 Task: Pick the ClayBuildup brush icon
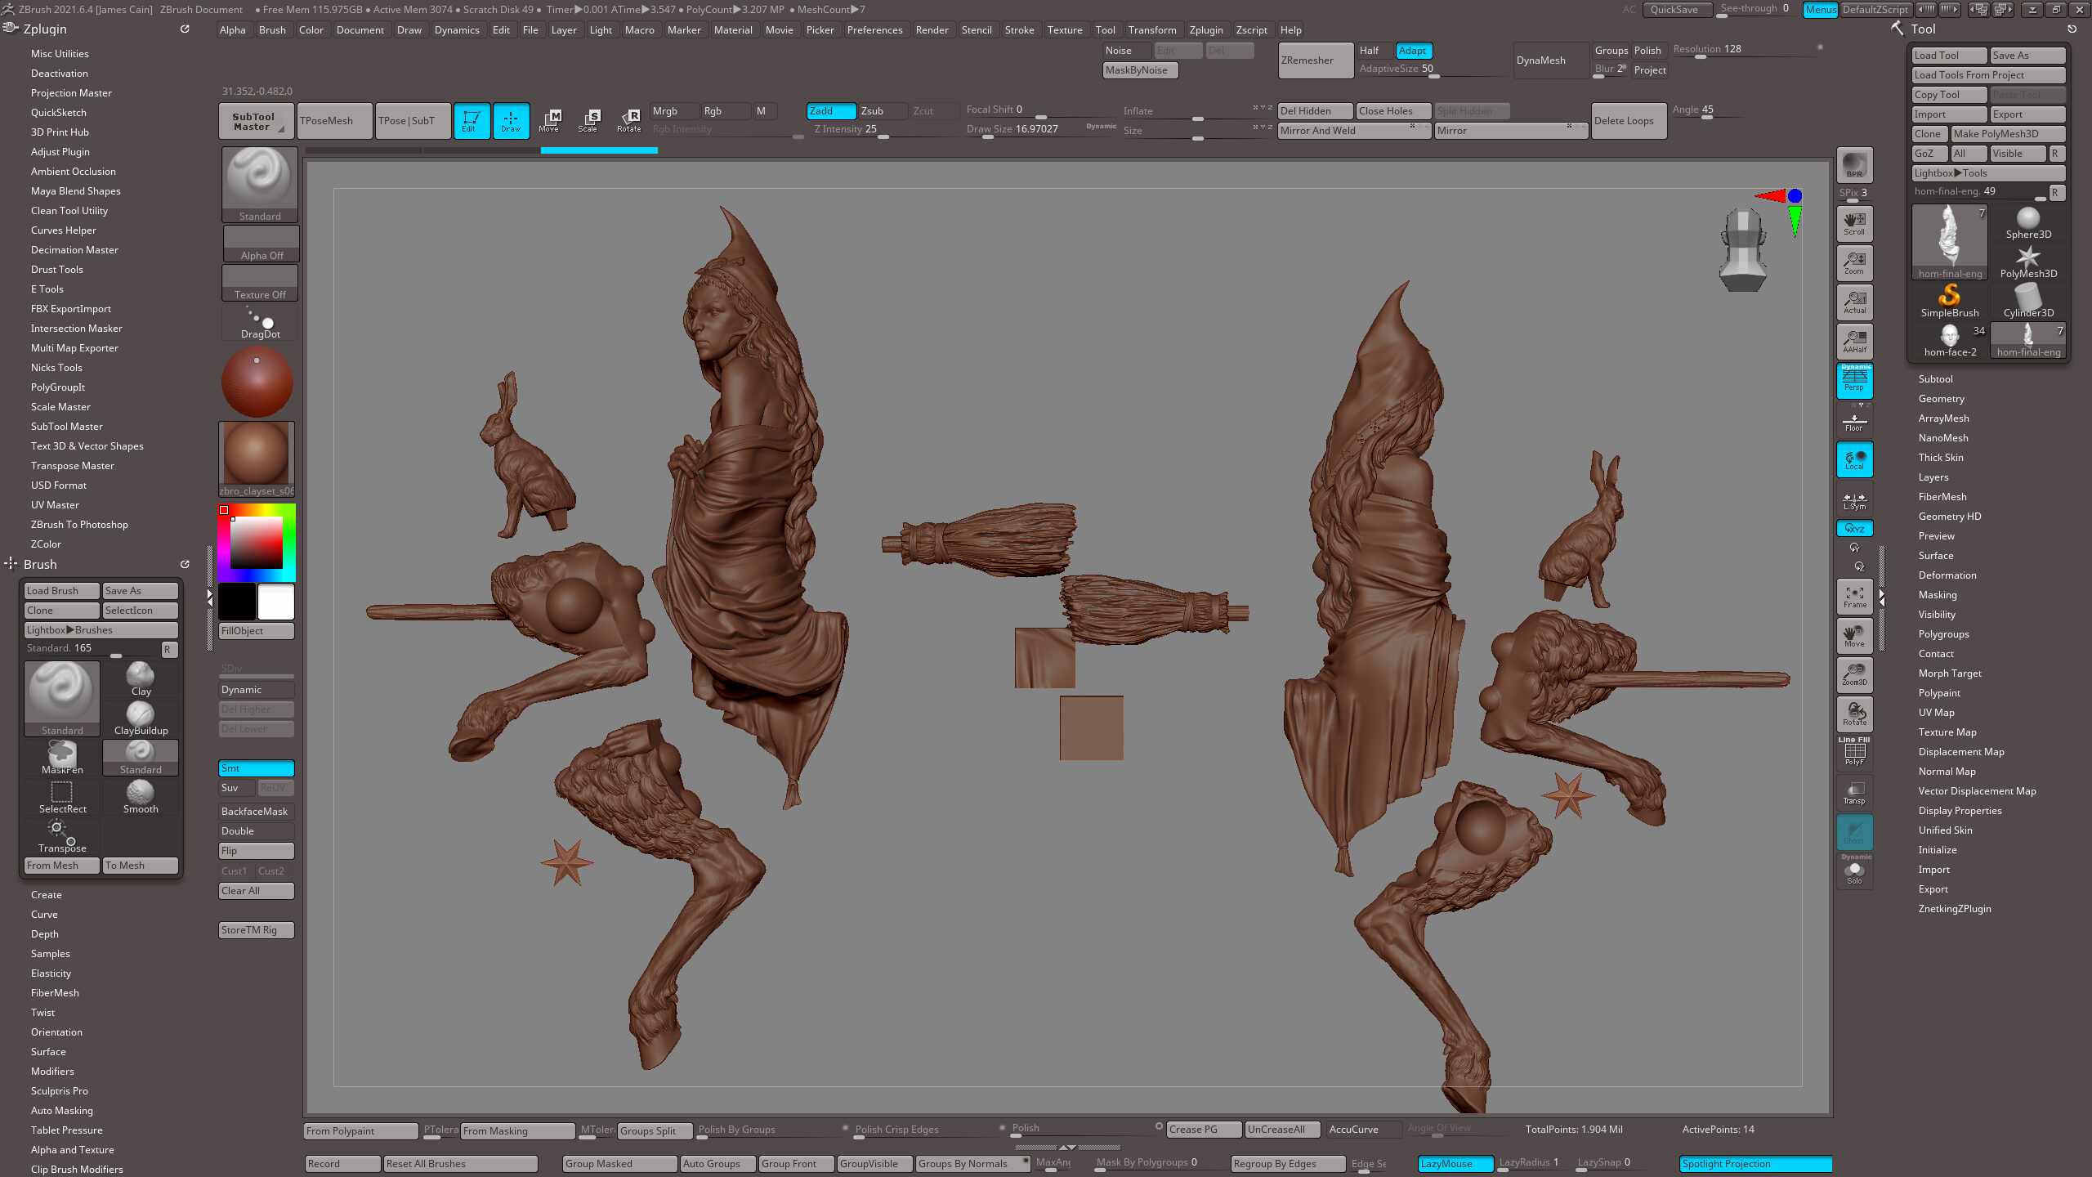141,718
